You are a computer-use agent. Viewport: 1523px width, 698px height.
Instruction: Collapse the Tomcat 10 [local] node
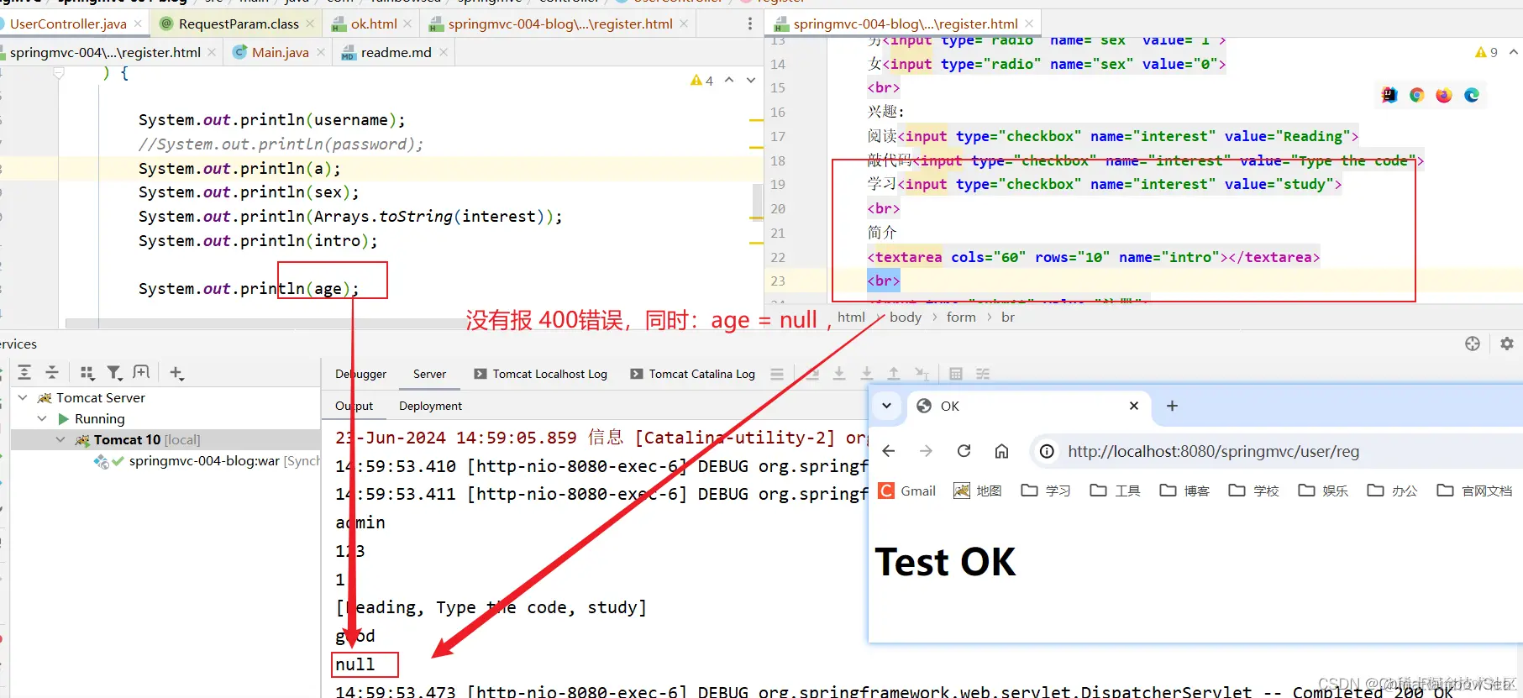click(x=60, y=439)
